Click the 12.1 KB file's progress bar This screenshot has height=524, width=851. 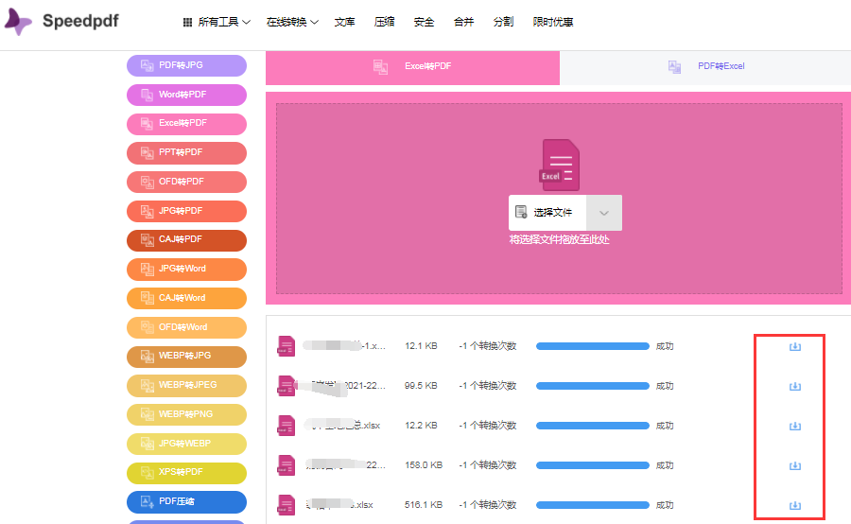point(593,346)
